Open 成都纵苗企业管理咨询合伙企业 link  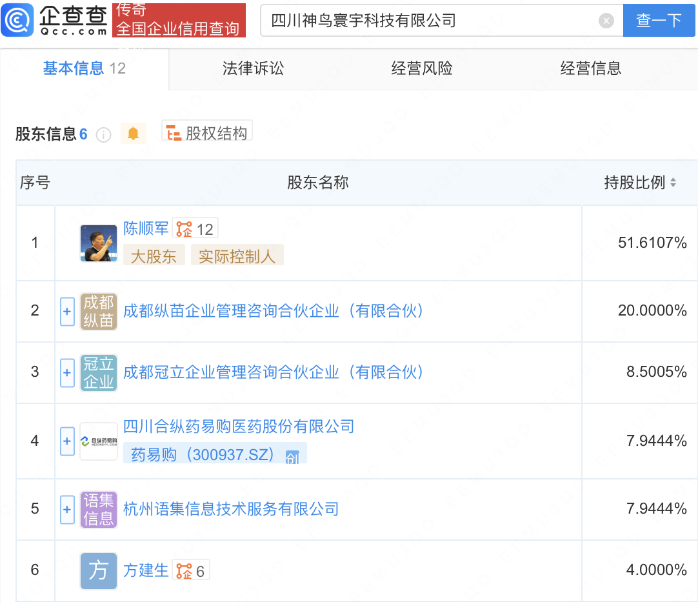click(273, 311)
